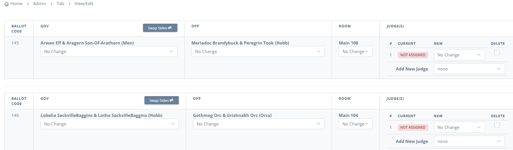Tick the Delete checkbox for ballot 146 judge
Screen dimensions: 513x150
497,125
